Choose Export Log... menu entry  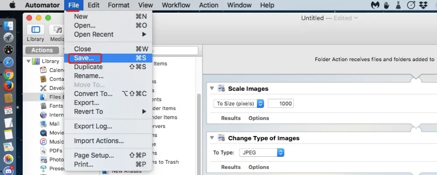pos(108,126)
